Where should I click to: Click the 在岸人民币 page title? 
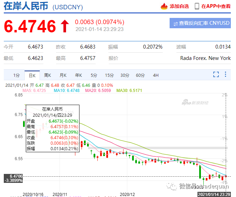[26, 6]
